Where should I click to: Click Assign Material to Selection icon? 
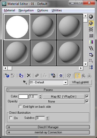[21, 76]
